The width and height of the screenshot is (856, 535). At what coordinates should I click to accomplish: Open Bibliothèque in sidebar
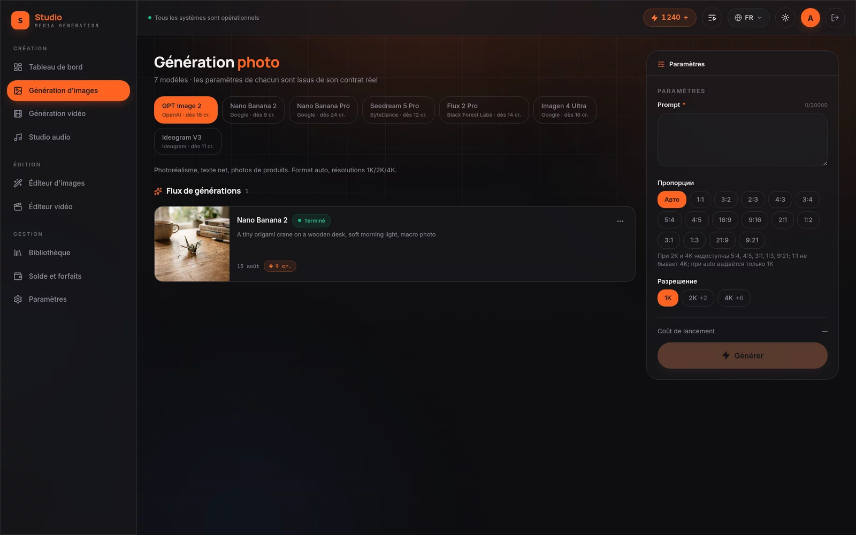68,253
